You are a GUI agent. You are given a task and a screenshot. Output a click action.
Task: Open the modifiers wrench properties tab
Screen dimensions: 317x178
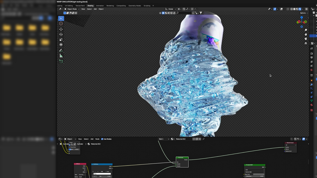(312, 84)
